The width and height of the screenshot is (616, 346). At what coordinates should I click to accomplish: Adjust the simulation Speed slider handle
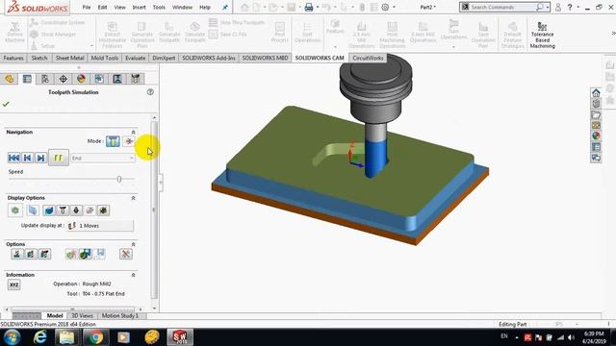(119, 180)
